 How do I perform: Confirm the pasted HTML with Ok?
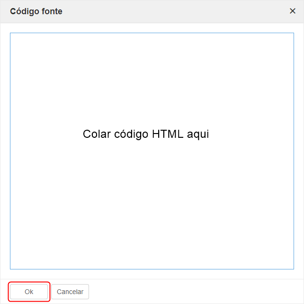click(x=29, y=292)
